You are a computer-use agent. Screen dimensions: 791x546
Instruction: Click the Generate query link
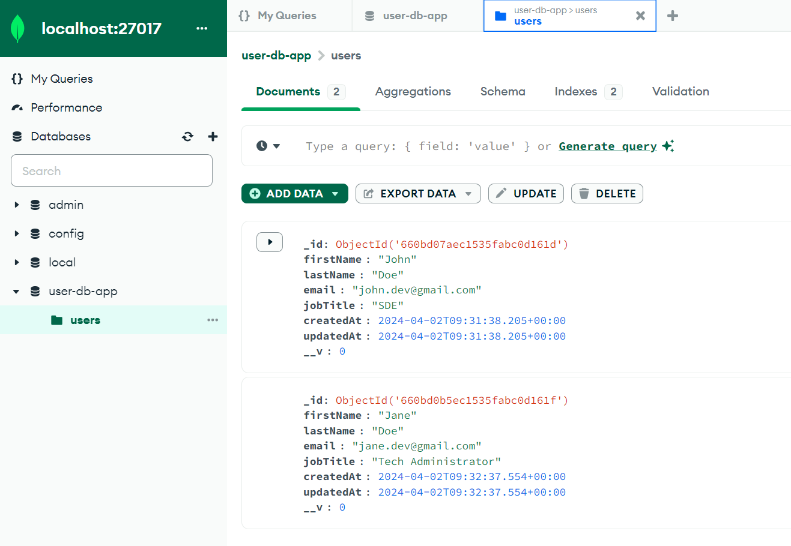tap(607, 146)
